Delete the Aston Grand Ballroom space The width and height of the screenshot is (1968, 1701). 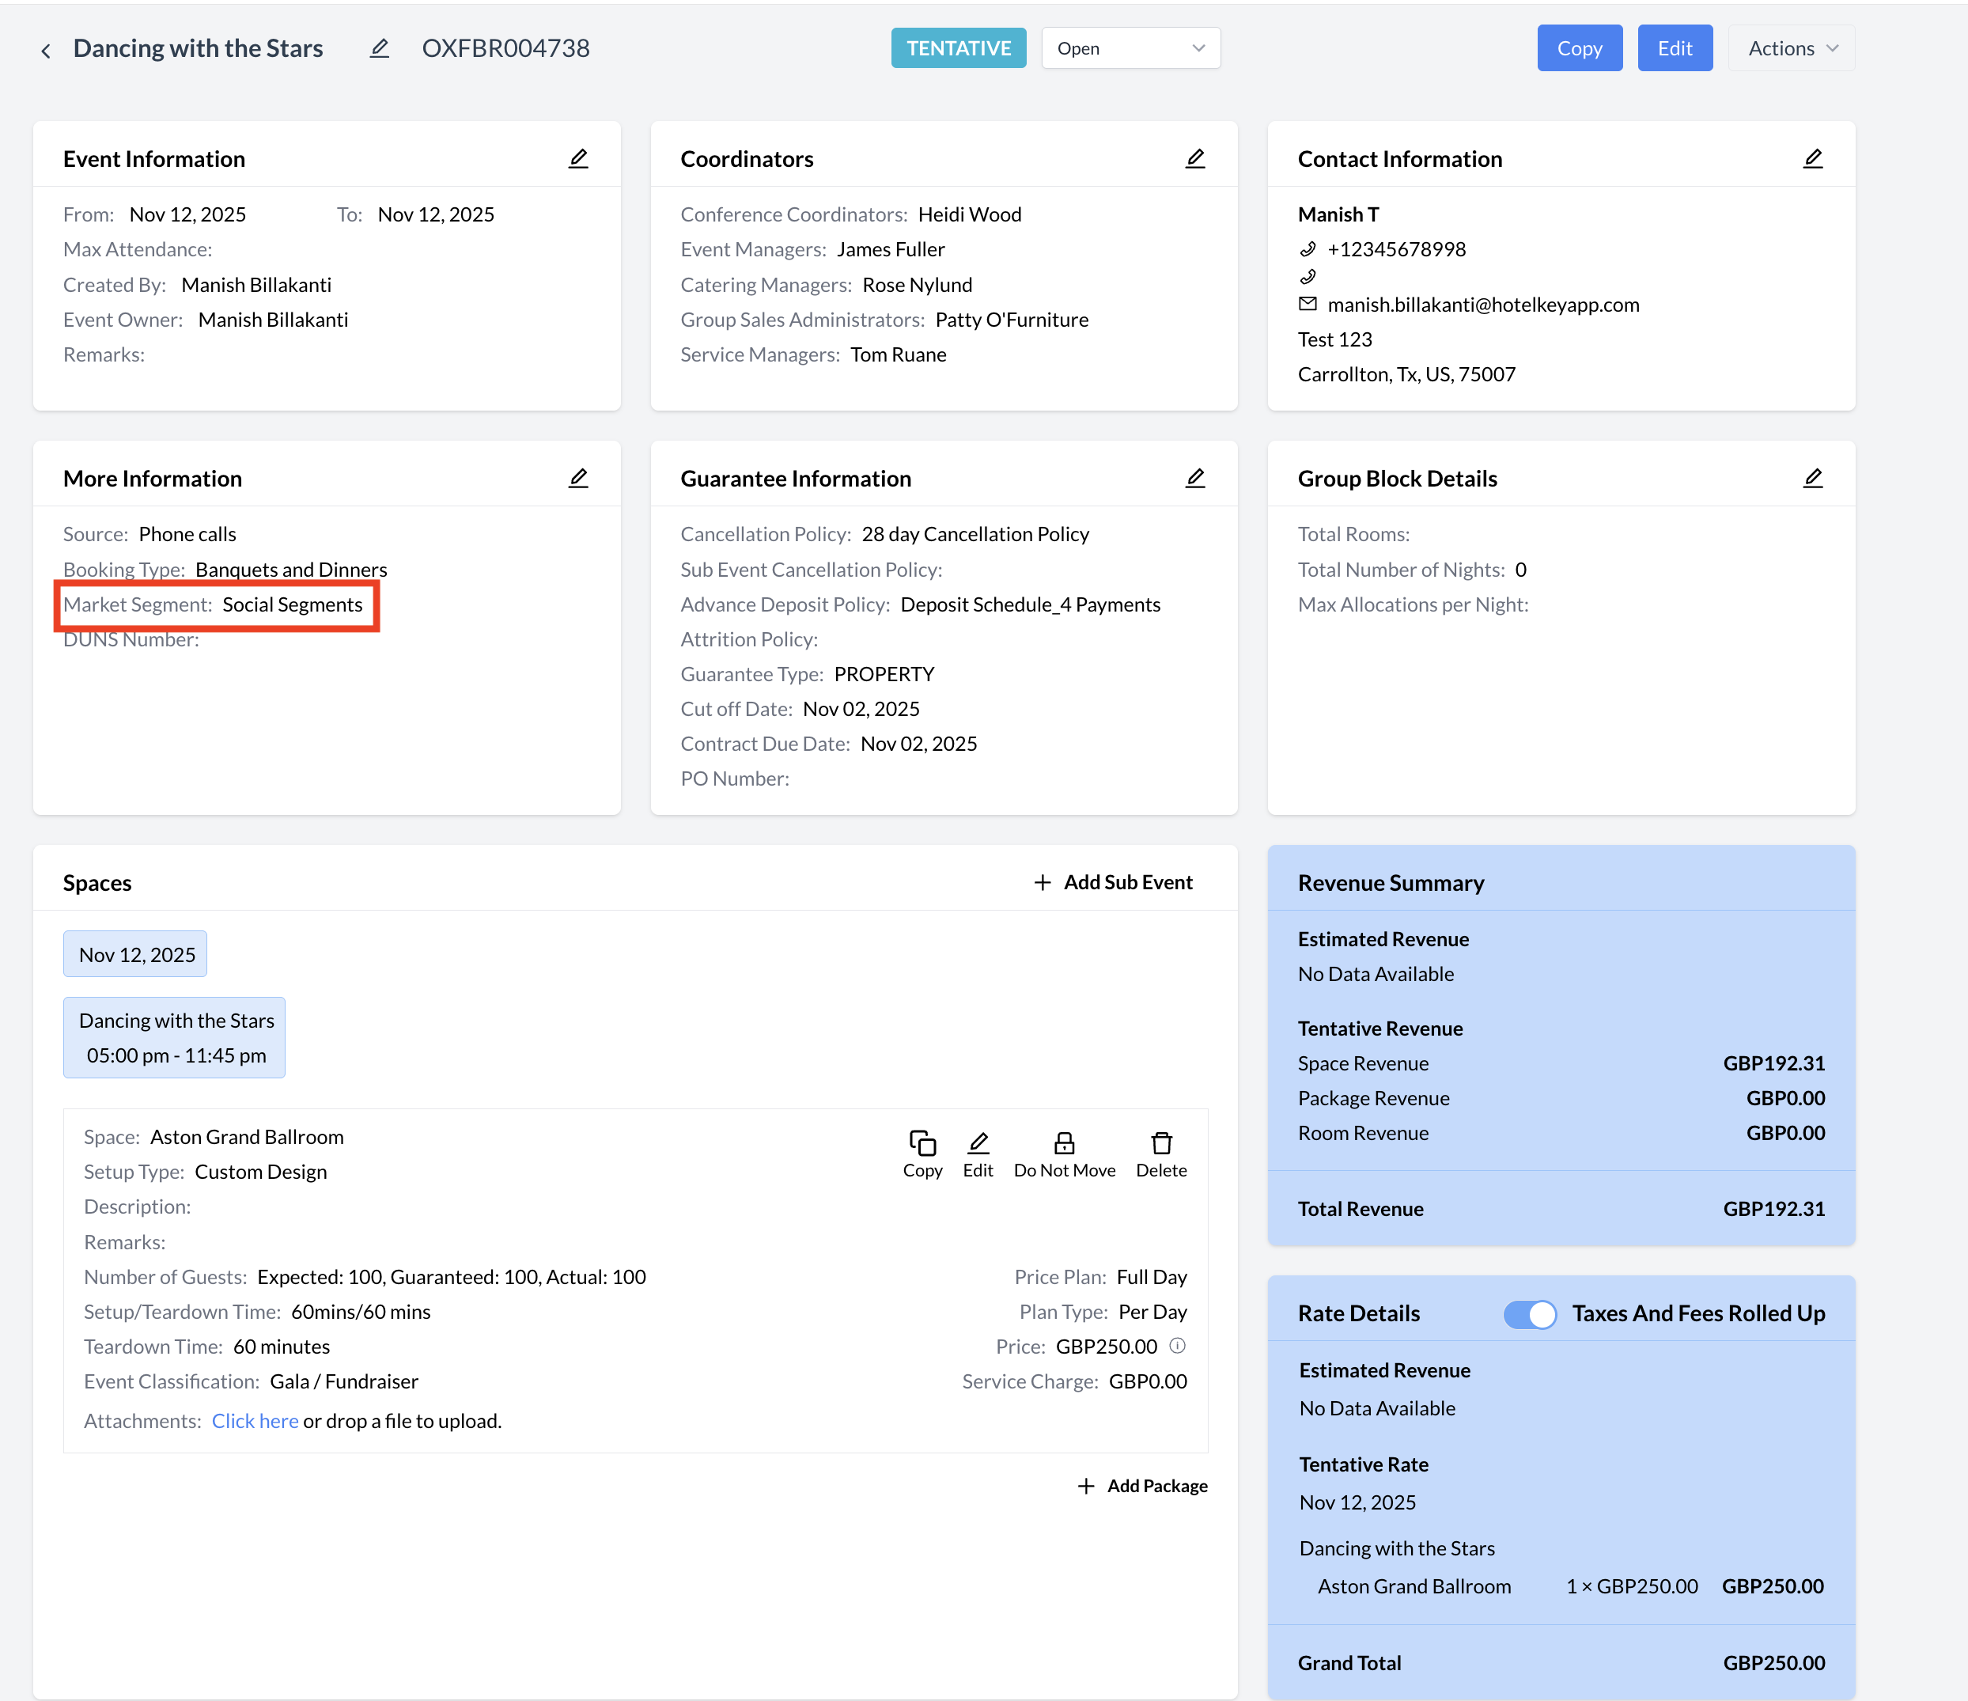pos(1160,1153)
